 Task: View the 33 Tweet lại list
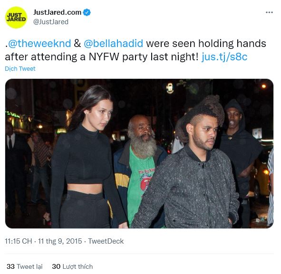point(25,266)
